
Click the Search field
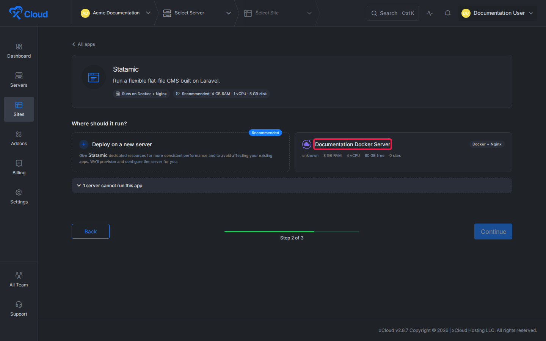pyautogui.click(x=393, y=13)
